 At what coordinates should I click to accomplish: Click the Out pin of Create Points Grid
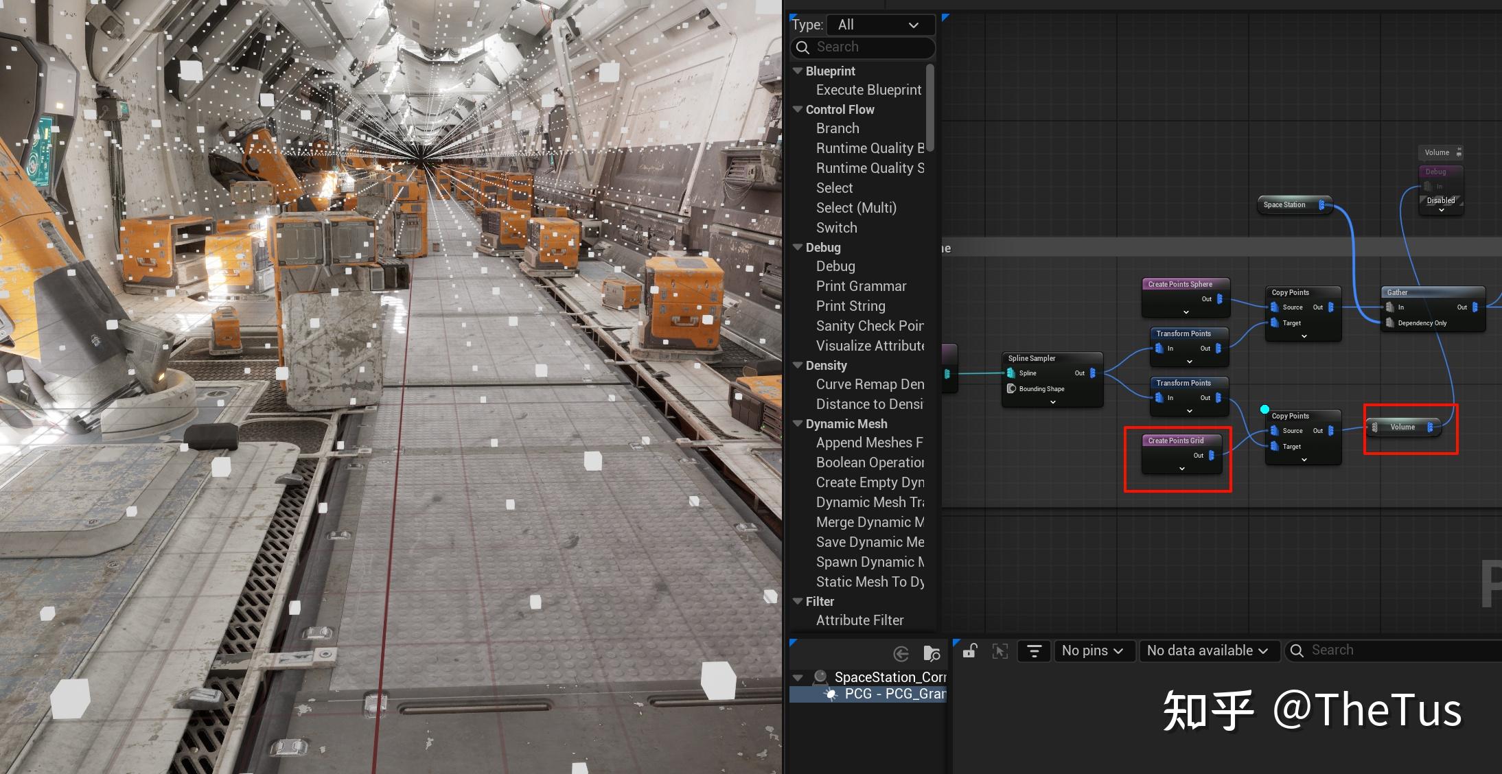point(1212,456)
